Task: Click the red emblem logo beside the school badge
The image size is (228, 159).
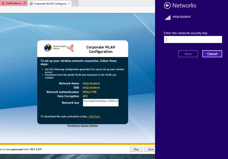Action: 70,48
